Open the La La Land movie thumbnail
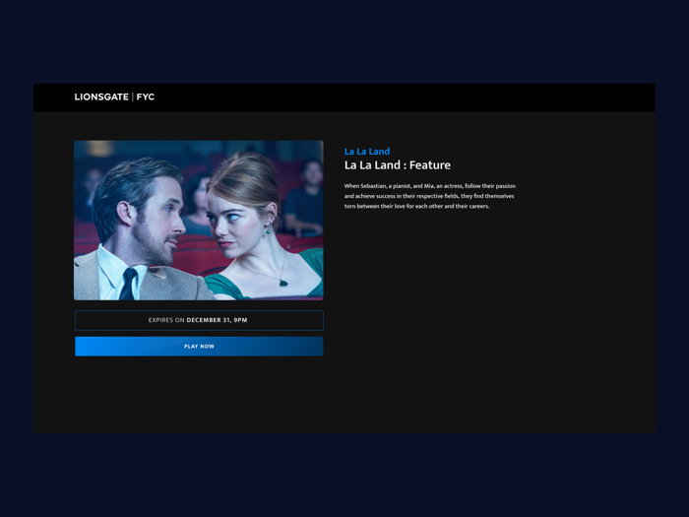Image resolution: width=689 pixels, height=517 pixels. pyautogui.click(x=199, y=221)
